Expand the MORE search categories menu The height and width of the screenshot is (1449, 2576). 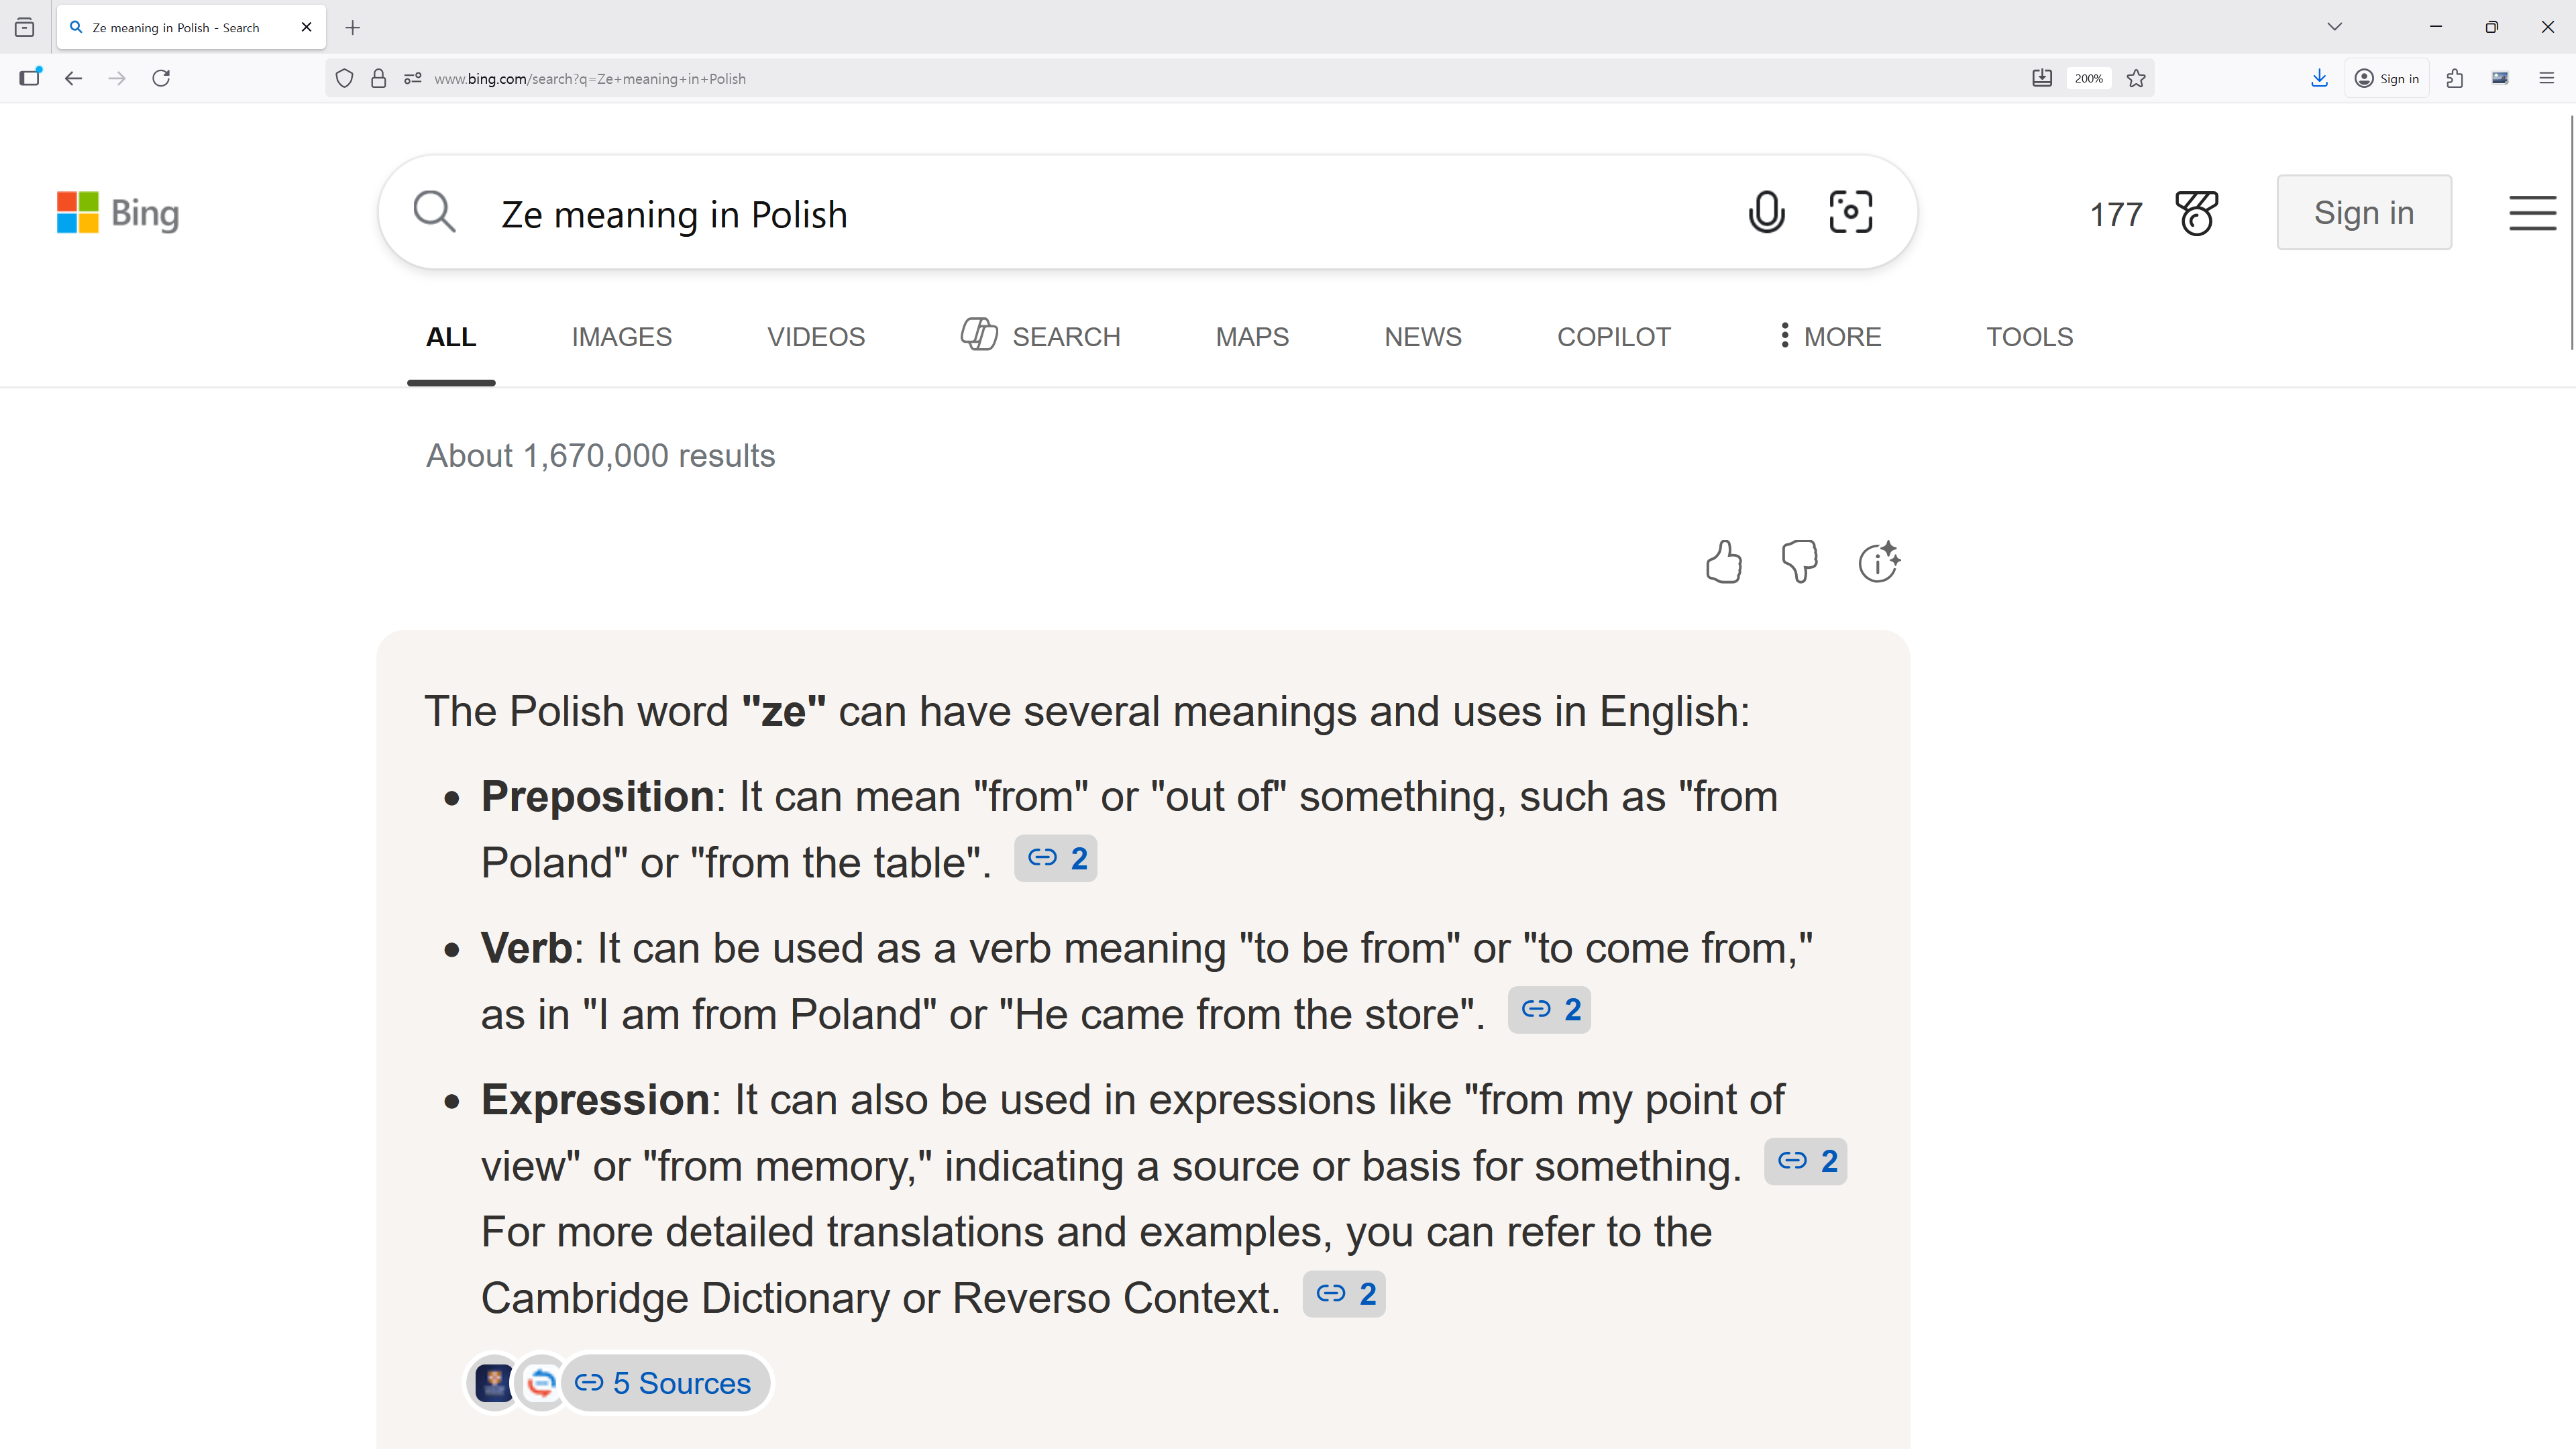(1829, 337)
